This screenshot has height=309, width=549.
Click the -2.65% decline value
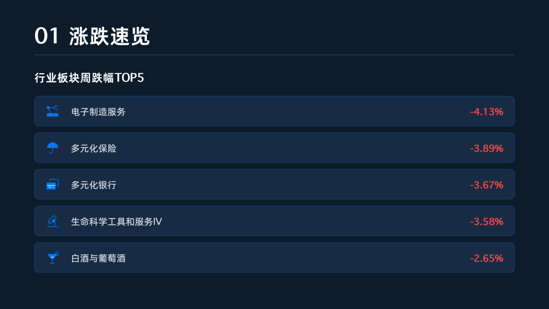[486, 258]
